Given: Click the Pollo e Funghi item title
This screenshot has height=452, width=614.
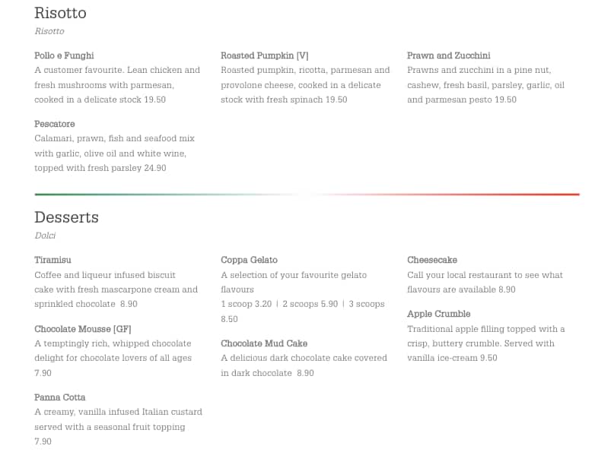Looking at the screenshot, I should pos(64,55).
